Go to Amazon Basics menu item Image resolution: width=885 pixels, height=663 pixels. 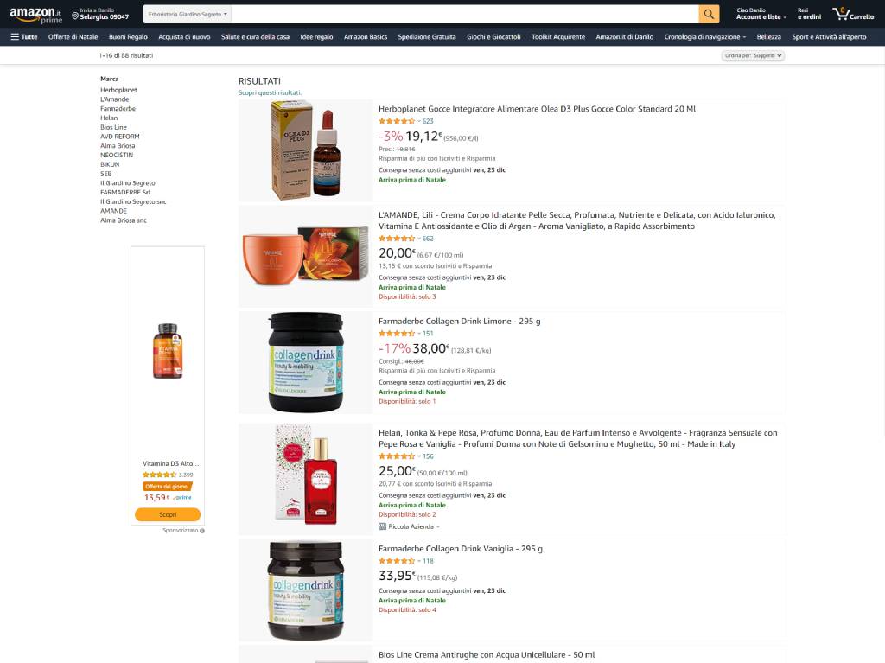point(366,36)
